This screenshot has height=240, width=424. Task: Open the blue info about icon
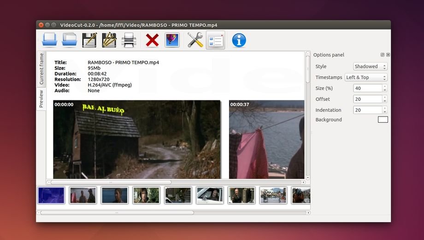239,41
